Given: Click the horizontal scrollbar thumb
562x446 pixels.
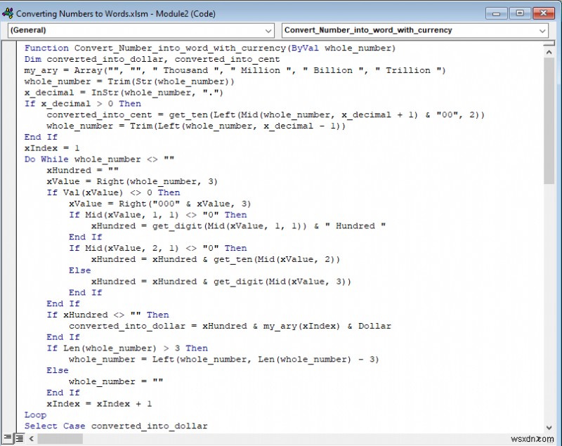Looking at the screenshot, I should pos(60,438).
